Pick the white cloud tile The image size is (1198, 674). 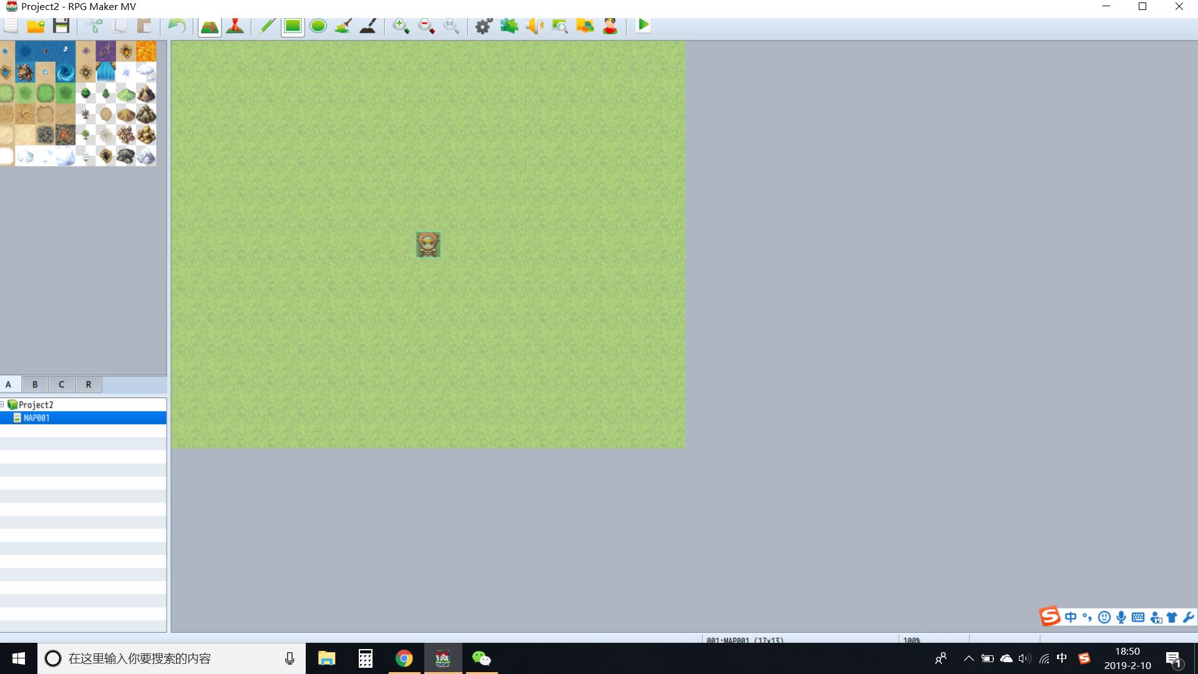pos(146,73)
